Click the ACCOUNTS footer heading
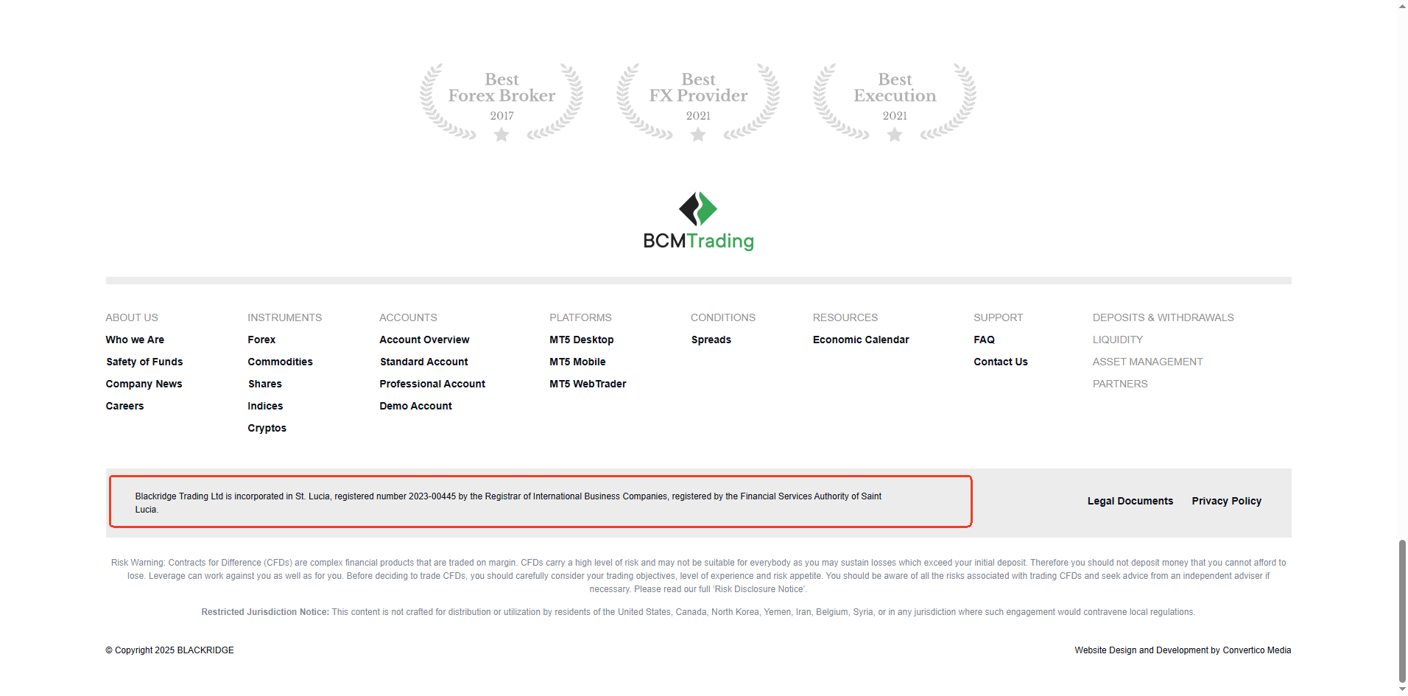Image resolution: width=1408 pixels, height=696 pixels. tap(408, 317)
